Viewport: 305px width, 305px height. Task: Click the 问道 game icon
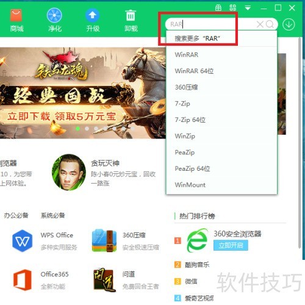(x=104, y=280)
